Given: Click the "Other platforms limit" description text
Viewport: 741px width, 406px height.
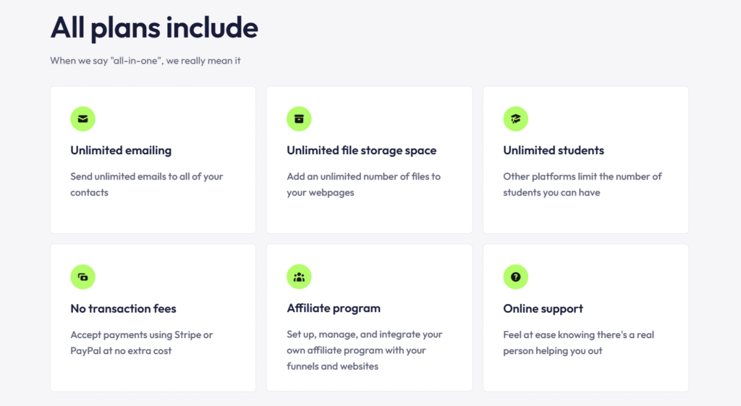Looking at the screenshot, I should (582, 184).
